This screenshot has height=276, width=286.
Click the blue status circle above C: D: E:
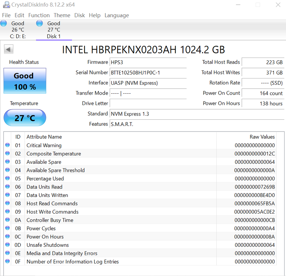point(4,23)
